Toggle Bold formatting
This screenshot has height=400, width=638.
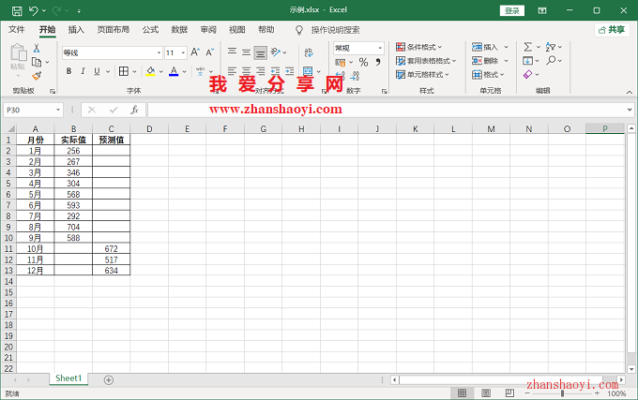[68, 71]
